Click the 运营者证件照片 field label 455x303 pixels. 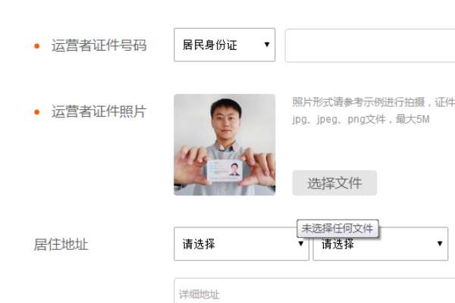pyautogui.click(x=99, y=111)
